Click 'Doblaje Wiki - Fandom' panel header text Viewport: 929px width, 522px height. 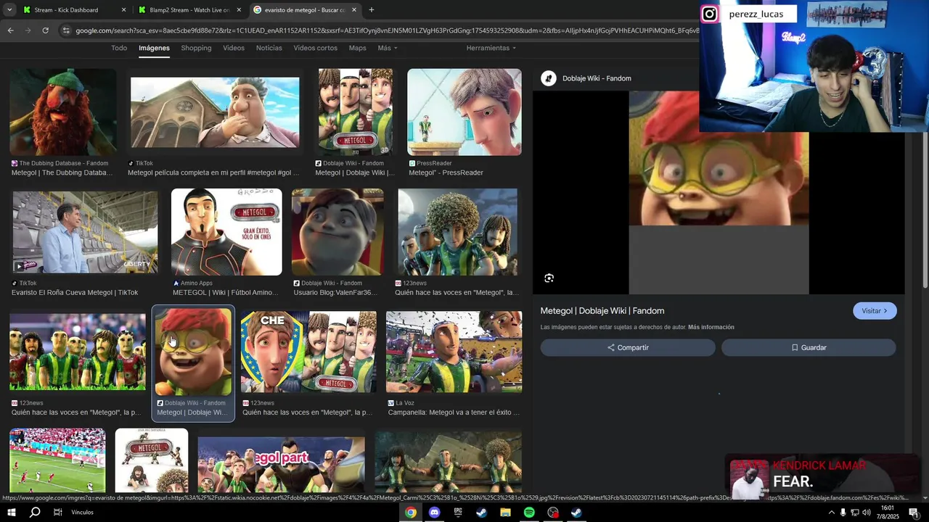point(597,78)
